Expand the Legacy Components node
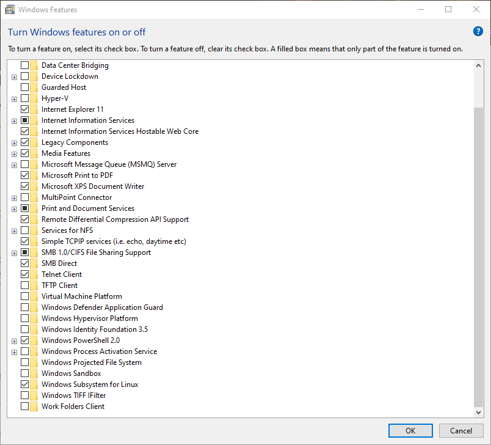 pos(15,143)
